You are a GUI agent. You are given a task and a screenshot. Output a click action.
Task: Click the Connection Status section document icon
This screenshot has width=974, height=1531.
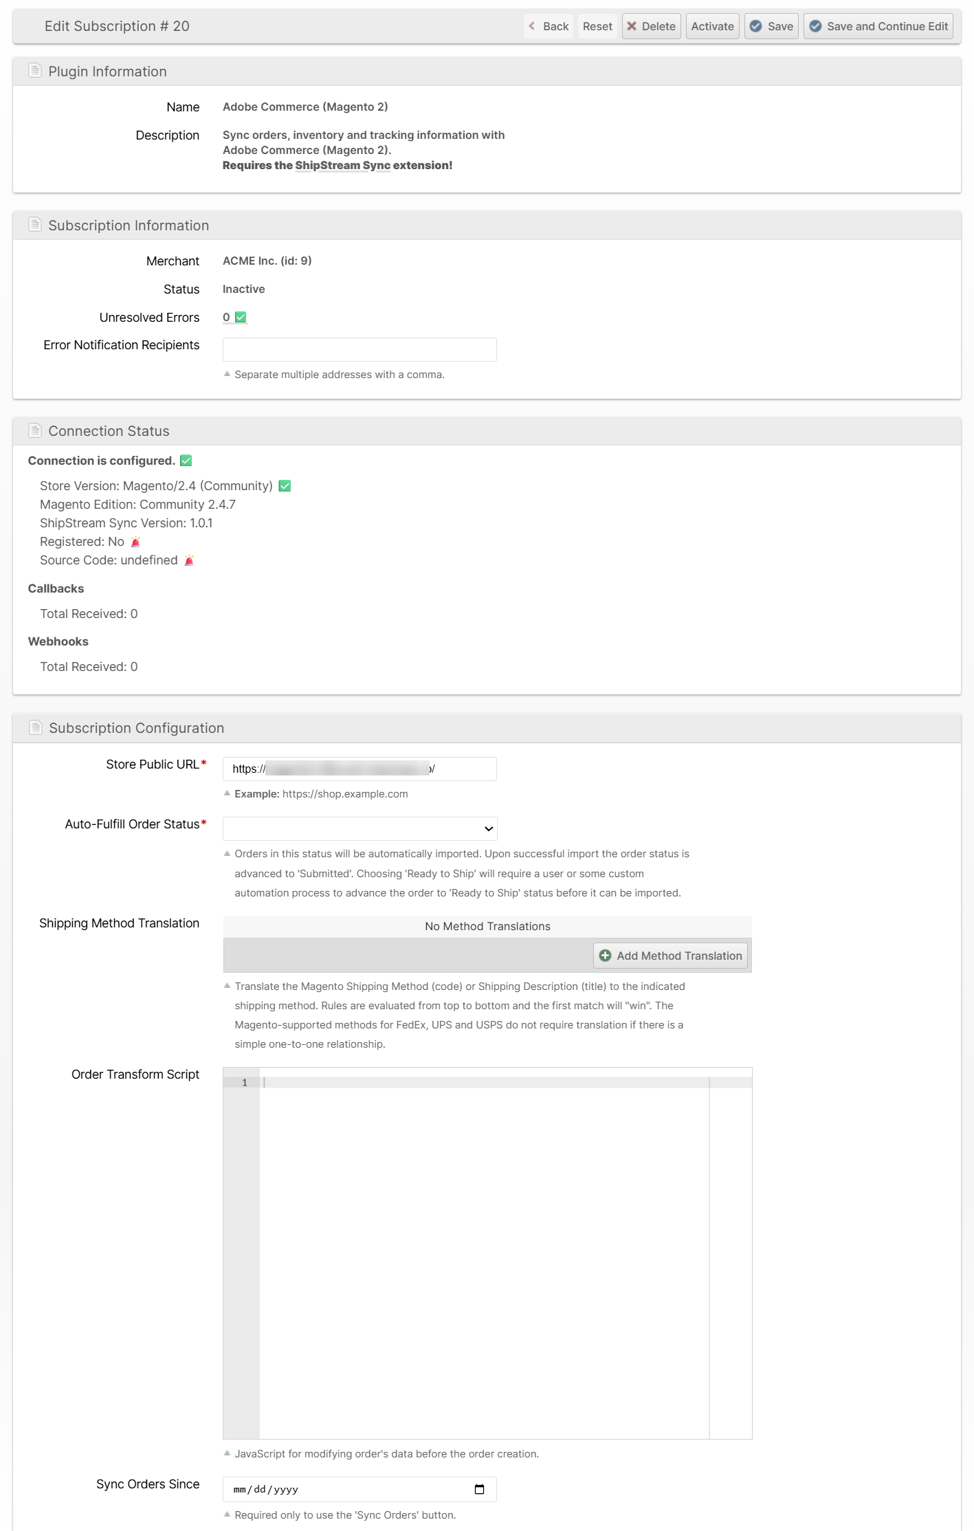pos(35,430)
